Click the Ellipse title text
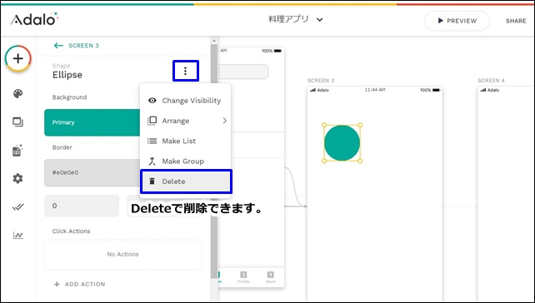This screenshot has width=535, height=303. (x=67, y=75)
